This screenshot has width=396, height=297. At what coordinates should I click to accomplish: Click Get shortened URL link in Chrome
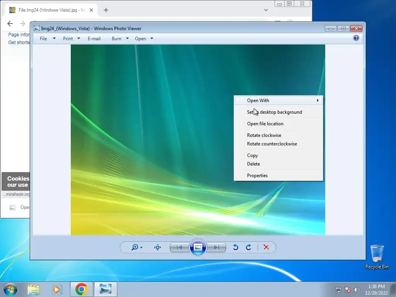(x=19, y=43)
